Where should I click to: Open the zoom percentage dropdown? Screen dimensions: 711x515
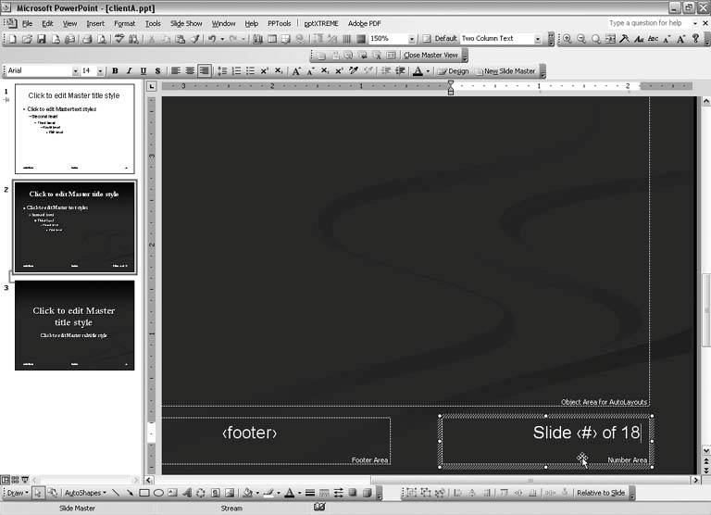pos(412,39)
